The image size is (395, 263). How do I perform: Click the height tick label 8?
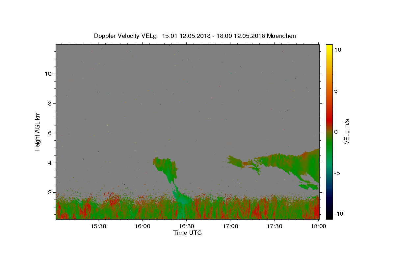coord(50,103)
